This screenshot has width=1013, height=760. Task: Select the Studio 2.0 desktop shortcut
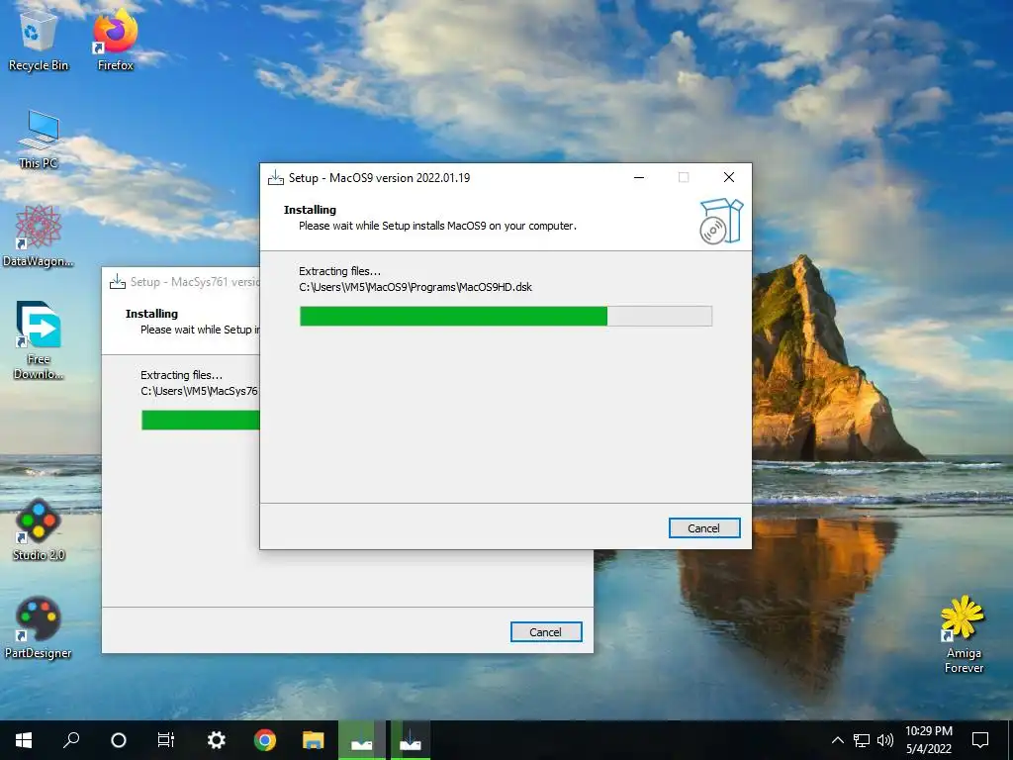(x=39, y=530)
